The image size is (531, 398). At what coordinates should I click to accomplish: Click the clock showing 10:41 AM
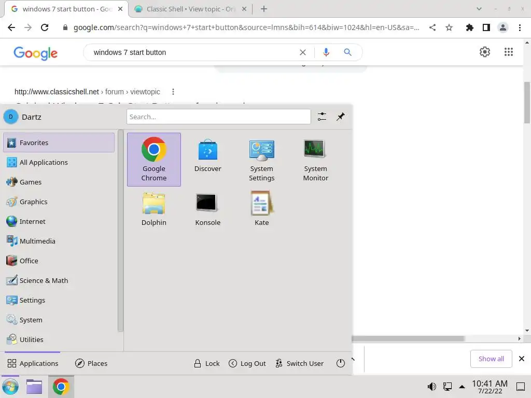[490, 387]
